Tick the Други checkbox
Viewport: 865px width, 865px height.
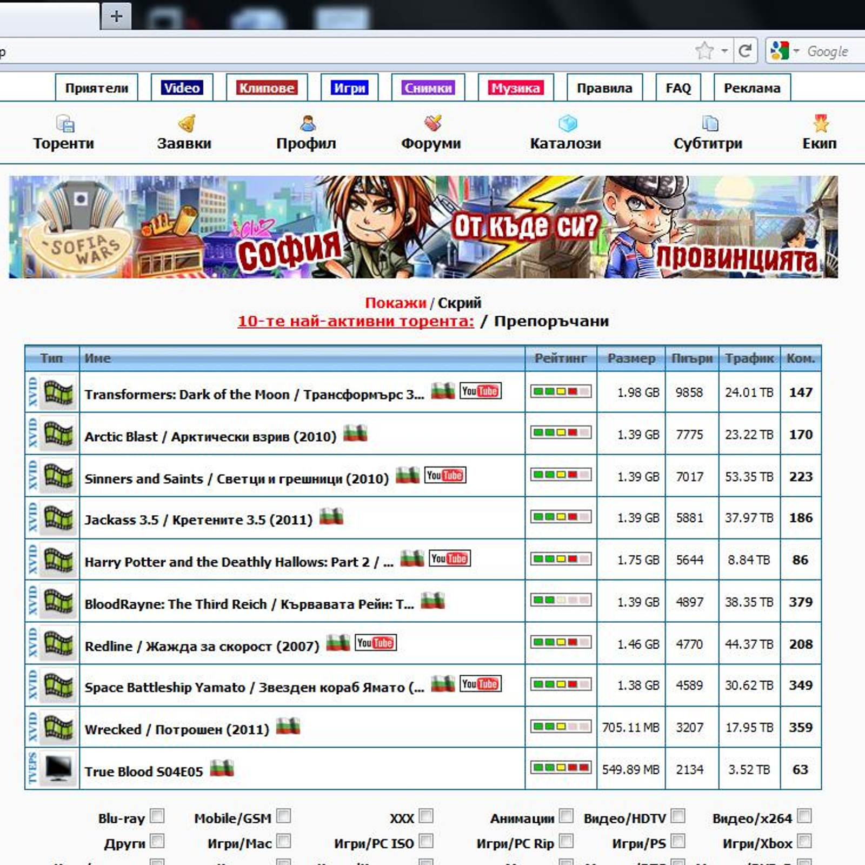pos(157,841)
